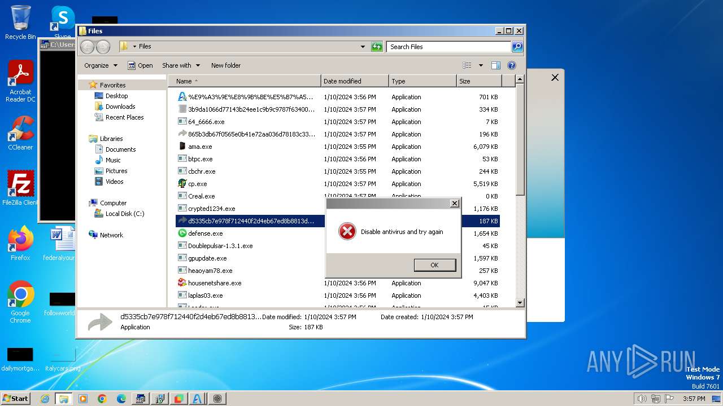Select the gpupdate.exe file

click(207, 258)
